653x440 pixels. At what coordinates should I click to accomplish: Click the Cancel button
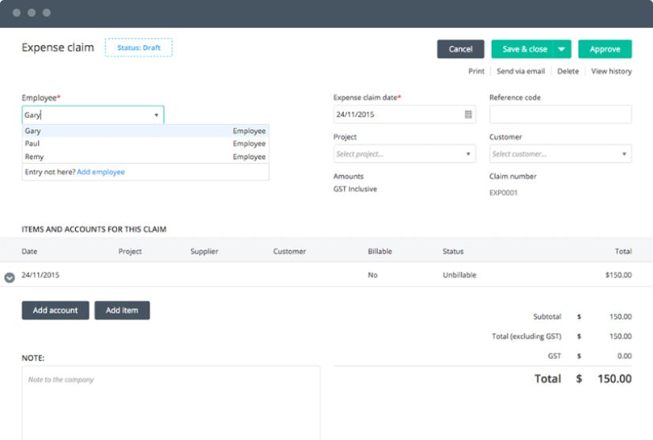tap(461, 49)
